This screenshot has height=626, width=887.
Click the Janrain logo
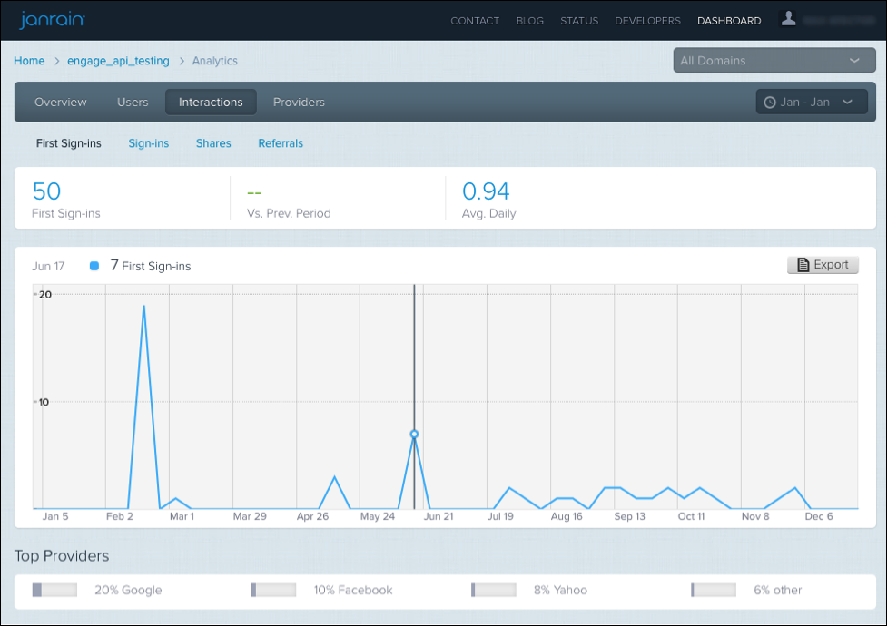(54, 20)
